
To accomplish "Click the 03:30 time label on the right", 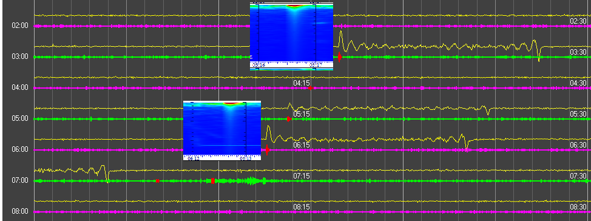I will pos(578,52).
